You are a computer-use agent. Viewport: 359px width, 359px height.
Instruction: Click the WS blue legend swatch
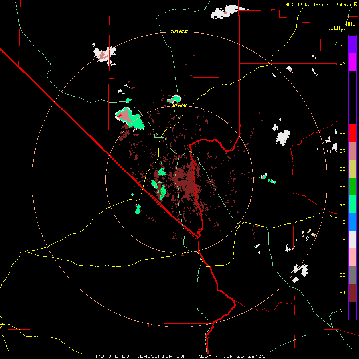(x=352, y=222)
